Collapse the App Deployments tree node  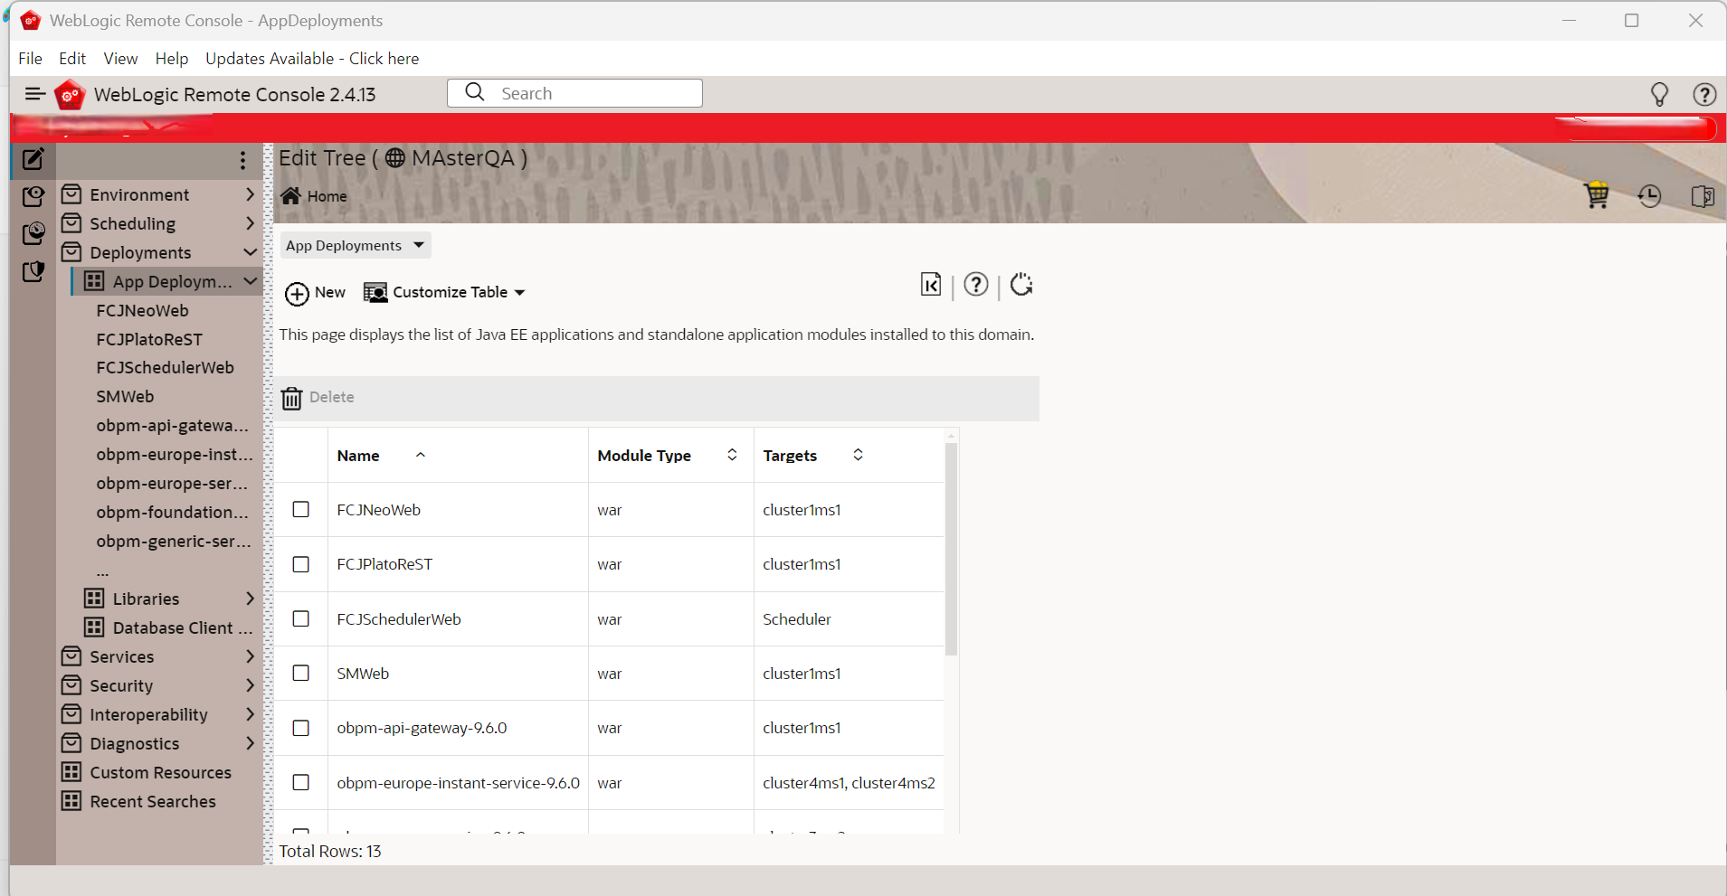(x=251, y=281)
